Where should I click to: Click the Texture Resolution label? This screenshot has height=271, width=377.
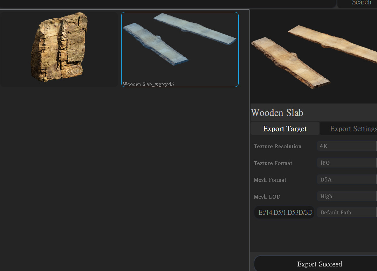(x=277, y=147)
